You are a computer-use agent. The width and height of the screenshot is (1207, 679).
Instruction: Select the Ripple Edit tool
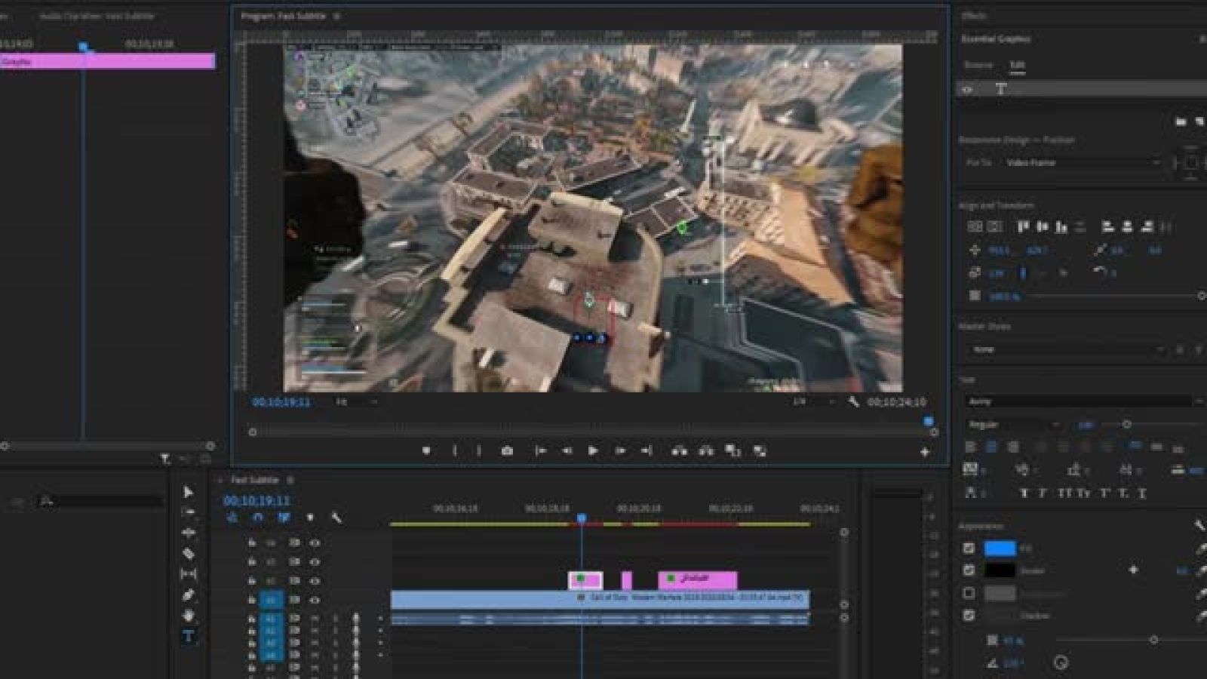click(x=188, y=533)
